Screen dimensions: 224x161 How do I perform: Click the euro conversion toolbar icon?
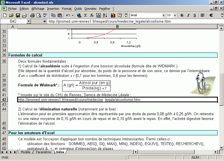pyautogui.click(x=99, y=15)
